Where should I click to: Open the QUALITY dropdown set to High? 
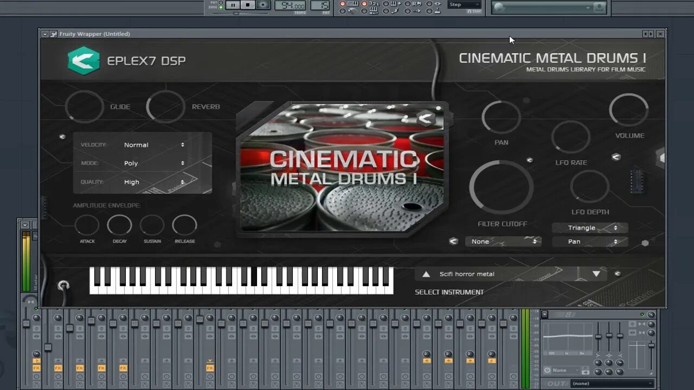pyautogui.click(x=154, y=182)
